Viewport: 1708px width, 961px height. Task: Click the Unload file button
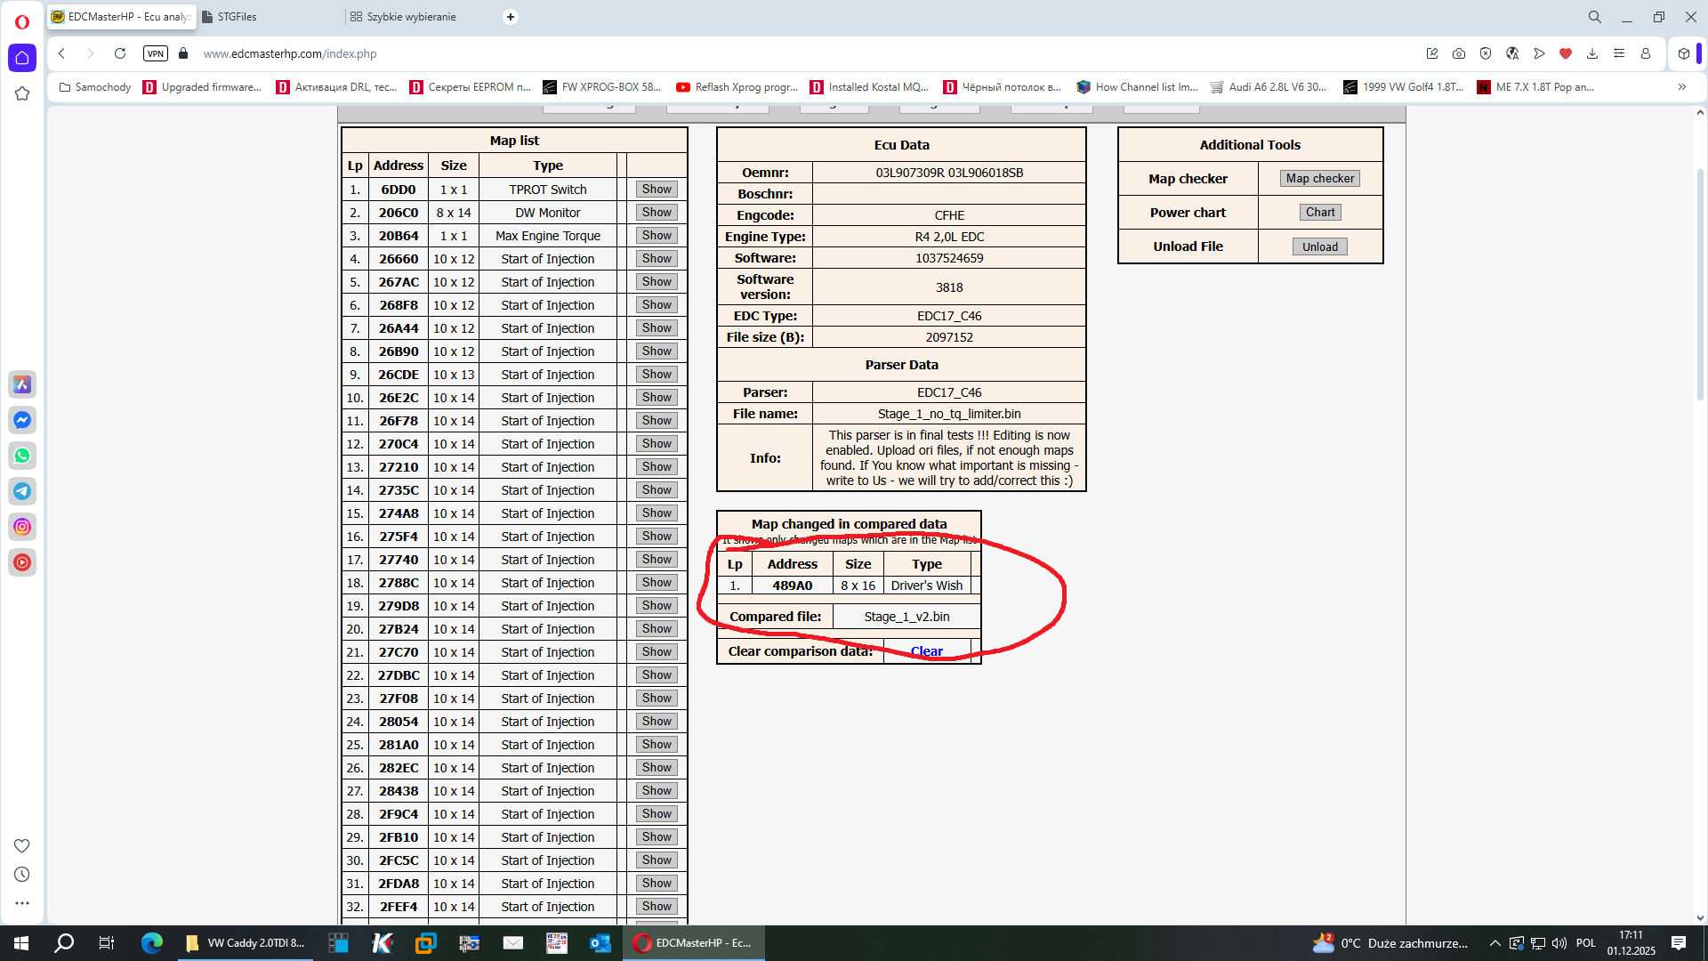[x=1320, y=247]
